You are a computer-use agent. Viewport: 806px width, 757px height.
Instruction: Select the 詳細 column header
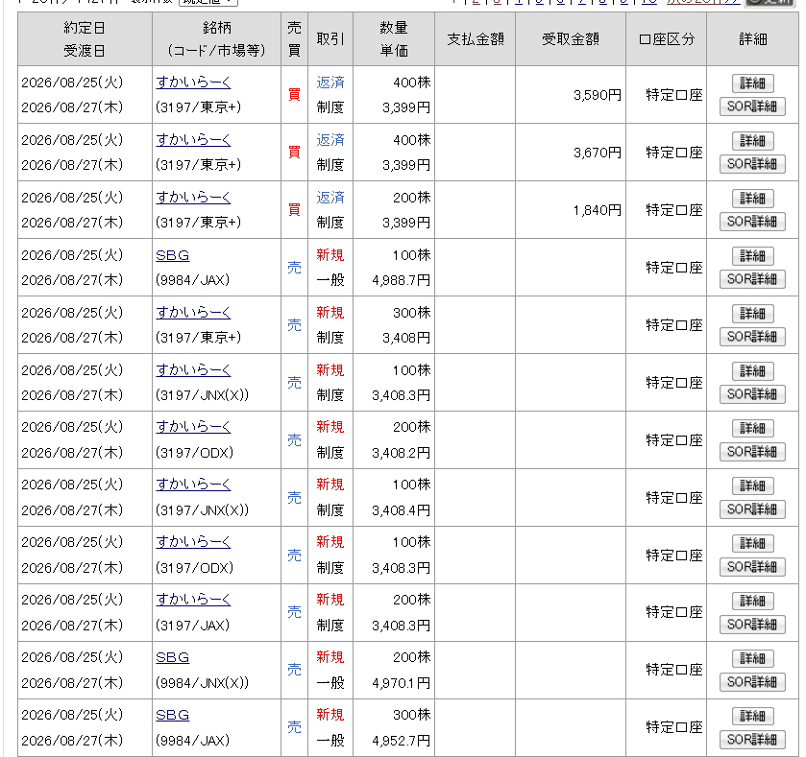pos(752,39)
